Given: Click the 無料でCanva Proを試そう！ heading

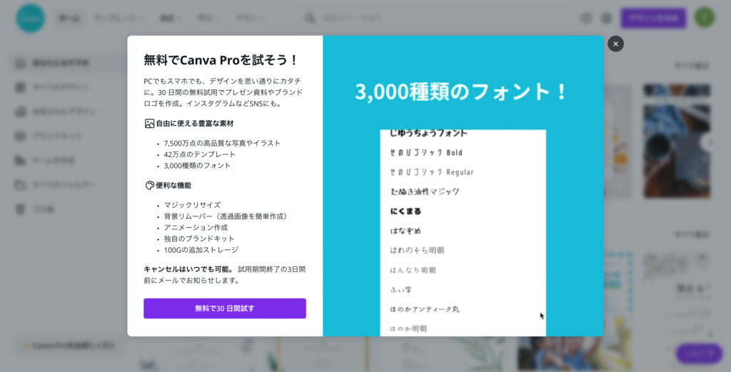Looking at the screenshot, I should point(221,60).
